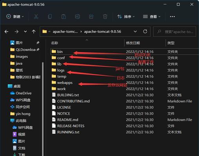Click the LICENSE file icon

54,107
